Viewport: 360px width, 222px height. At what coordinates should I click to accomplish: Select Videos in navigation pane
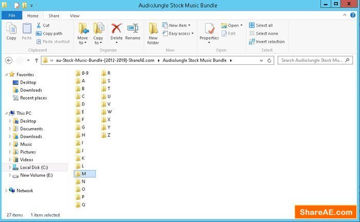coord(27,160)
